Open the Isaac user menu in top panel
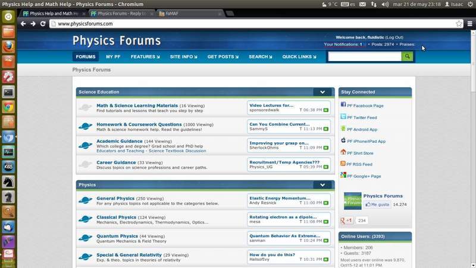 coord(454,4)
